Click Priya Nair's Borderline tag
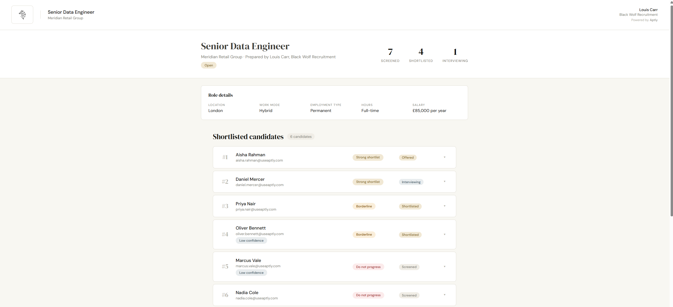The width and height of the screenshot is (673, 307). pyautogui.click(x=364, y=206)
